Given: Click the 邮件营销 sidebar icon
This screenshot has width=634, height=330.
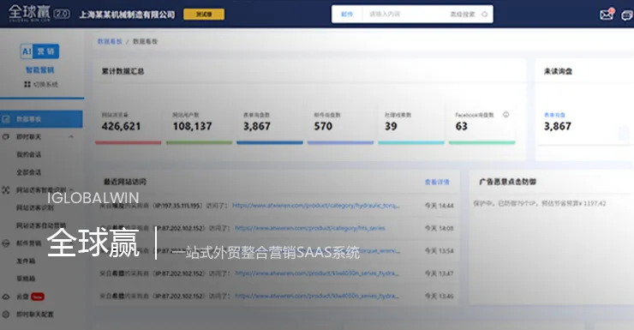Looking at the screenshot, I should tap(6, 243).
